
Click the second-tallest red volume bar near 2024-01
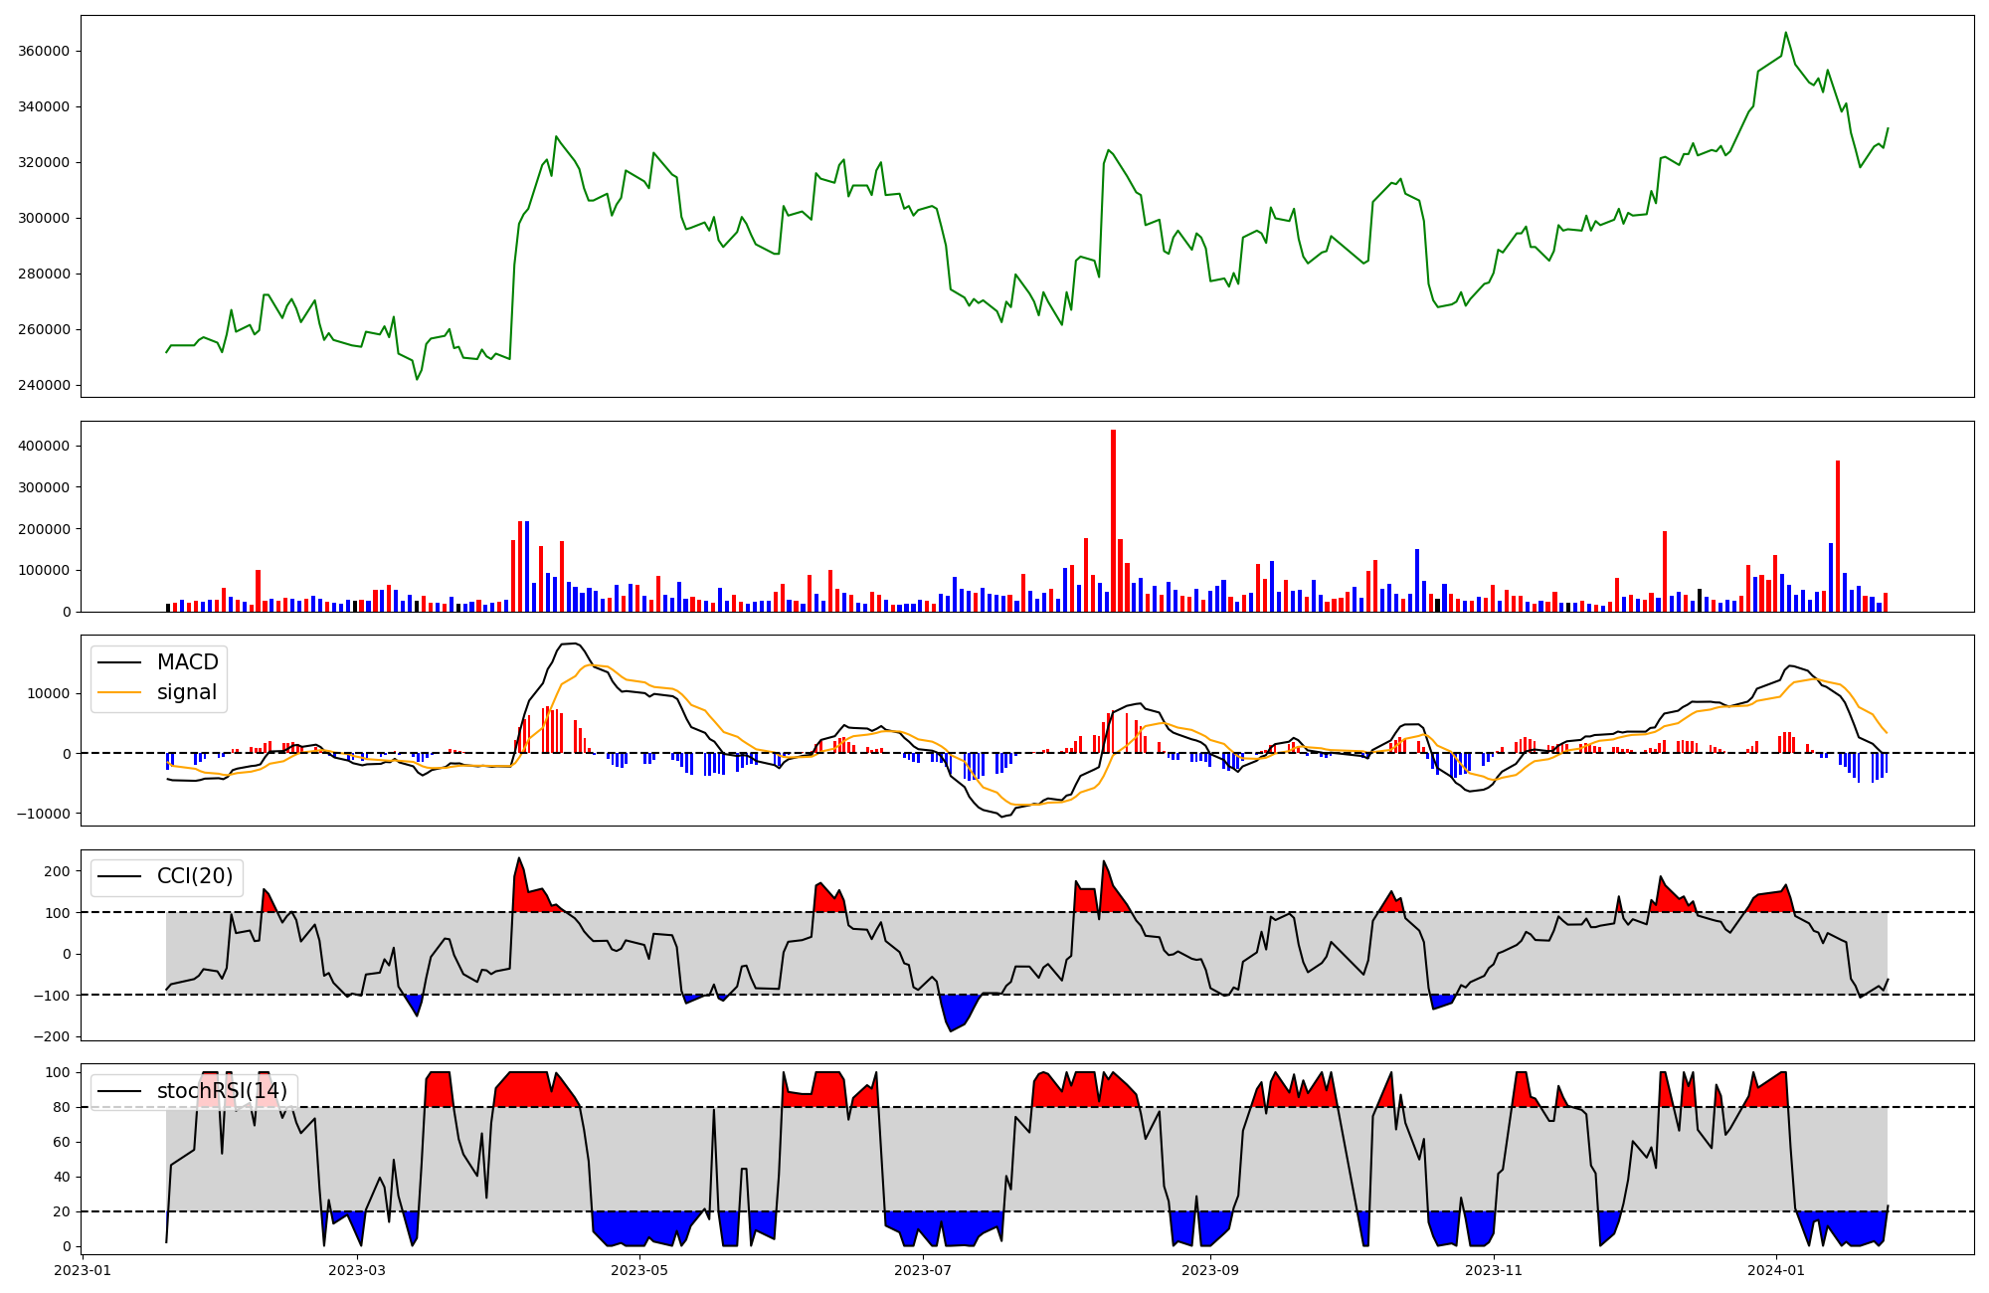[1838, 537]
